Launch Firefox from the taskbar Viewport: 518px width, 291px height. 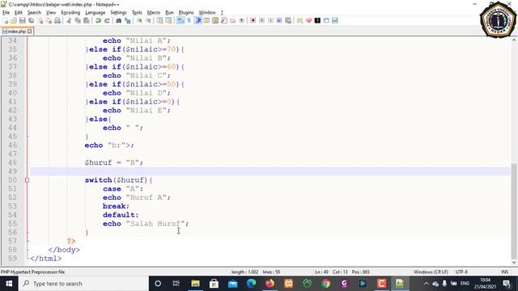coord(270,284)
